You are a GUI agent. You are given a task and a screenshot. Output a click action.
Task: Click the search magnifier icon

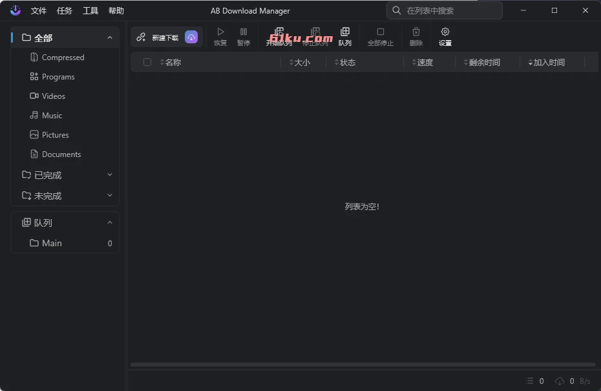point(397,10)
